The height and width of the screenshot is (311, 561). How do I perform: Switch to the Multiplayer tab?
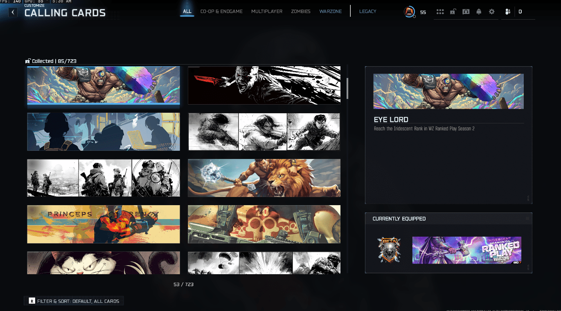[267, 11]
